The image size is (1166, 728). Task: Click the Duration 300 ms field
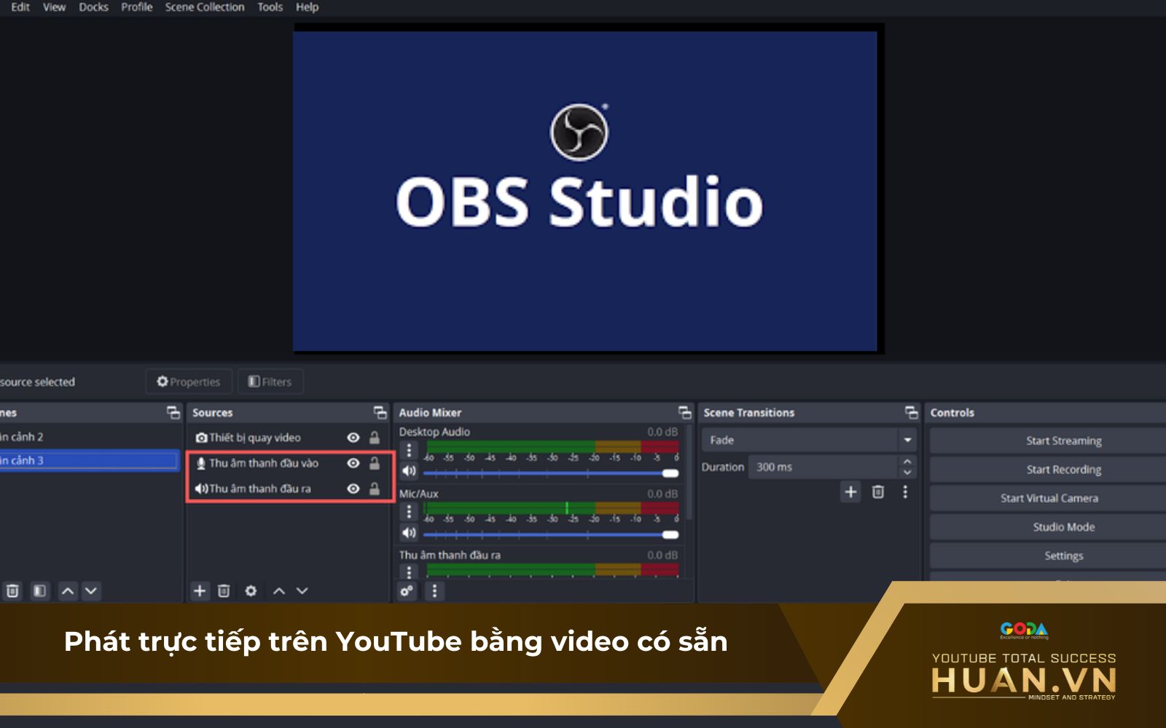823,467
